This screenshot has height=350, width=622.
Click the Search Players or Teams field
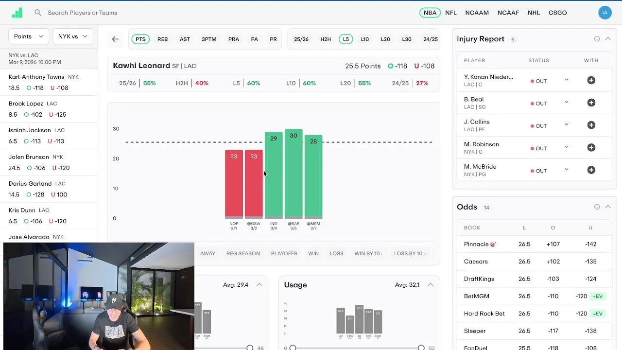click(x=82, y=13)
